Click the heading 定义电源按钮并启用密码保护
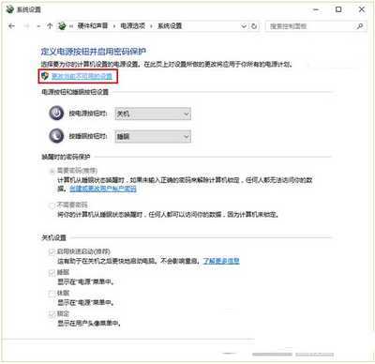 pos(94,52)
